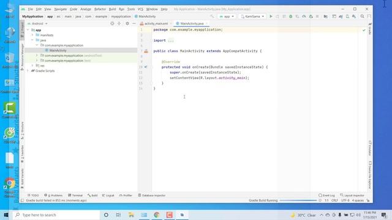Screen dimensions: 392x220
Task: Close the MainActivity.java tab
Action: point(206,23)
